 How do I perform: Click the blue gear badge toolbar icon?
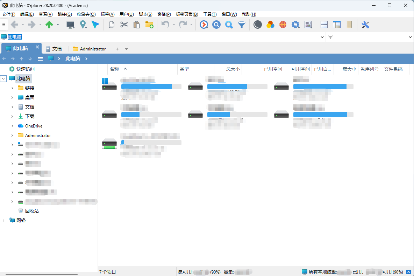pos(295,25)
